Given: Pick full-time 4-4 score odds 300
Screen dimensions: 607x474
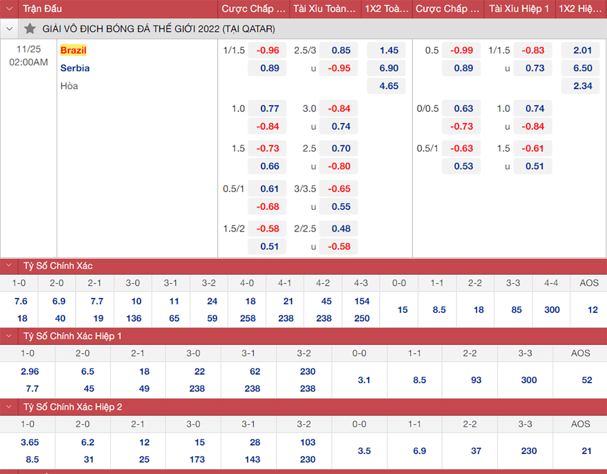Looking at the screenshot, I should [552, 310].
